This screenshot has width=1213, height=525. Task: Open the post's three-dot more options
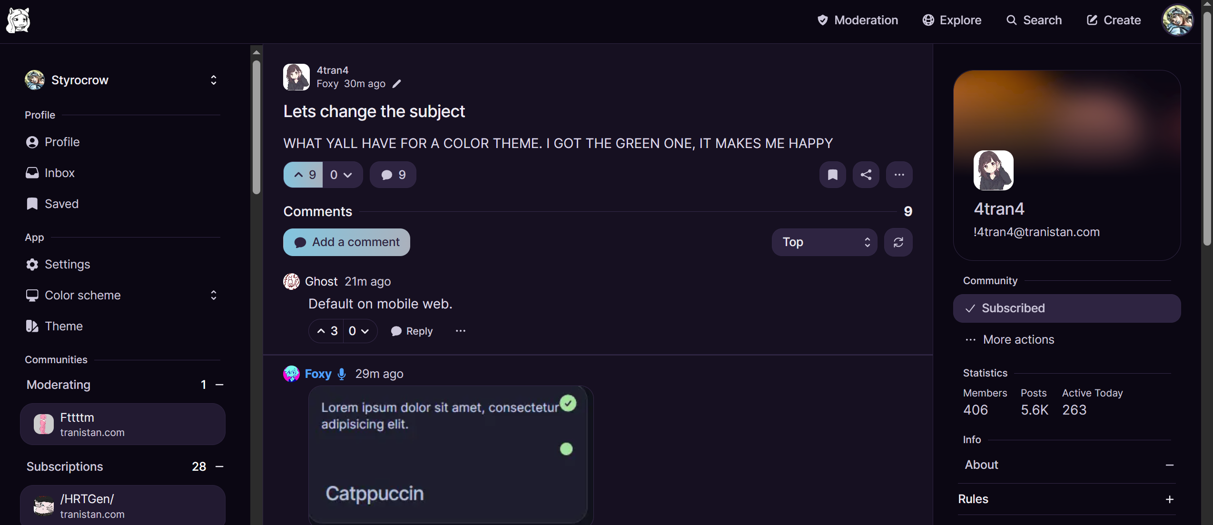pyautogui.click(x=899, y=175)
